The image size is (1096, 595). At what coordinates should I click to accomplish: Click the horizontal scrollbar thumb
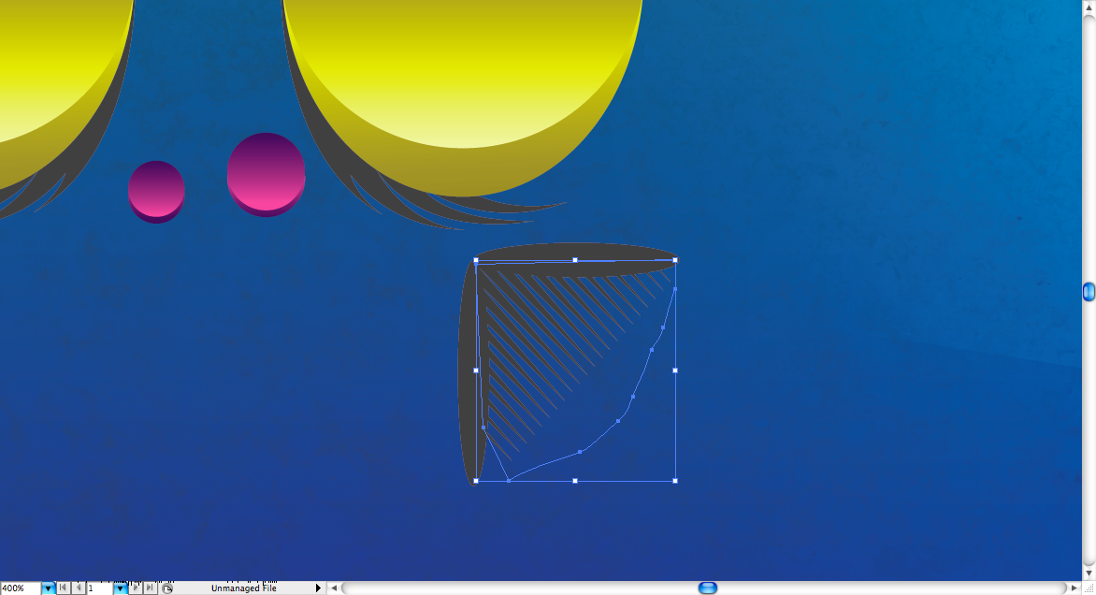tap(708, 588)
